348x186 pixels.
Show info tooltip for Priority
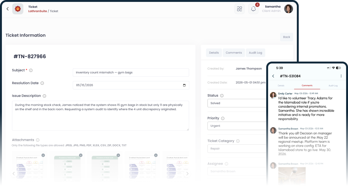(x=223, y=118)
